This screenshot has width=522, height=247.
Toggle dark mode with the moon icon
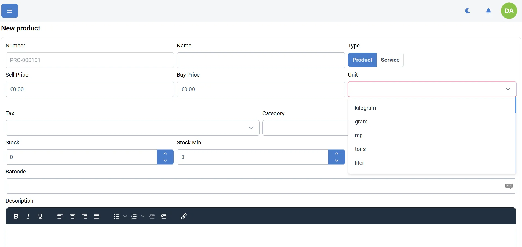467,11
